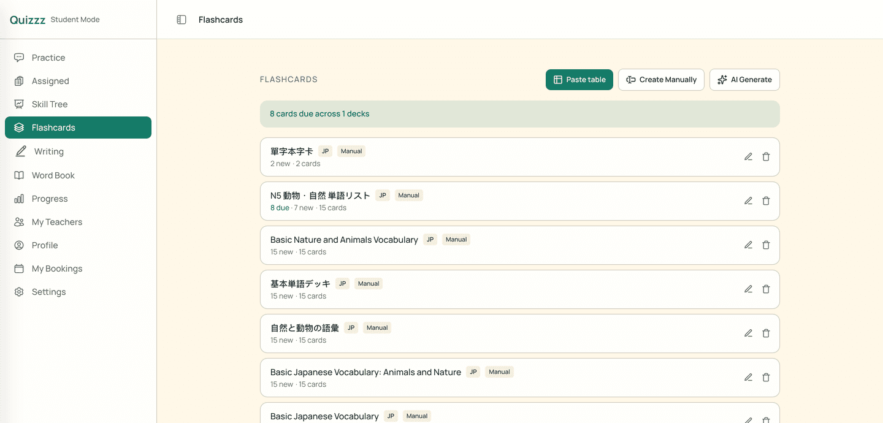
Task: View Progress page
Action: click(78, 199)
